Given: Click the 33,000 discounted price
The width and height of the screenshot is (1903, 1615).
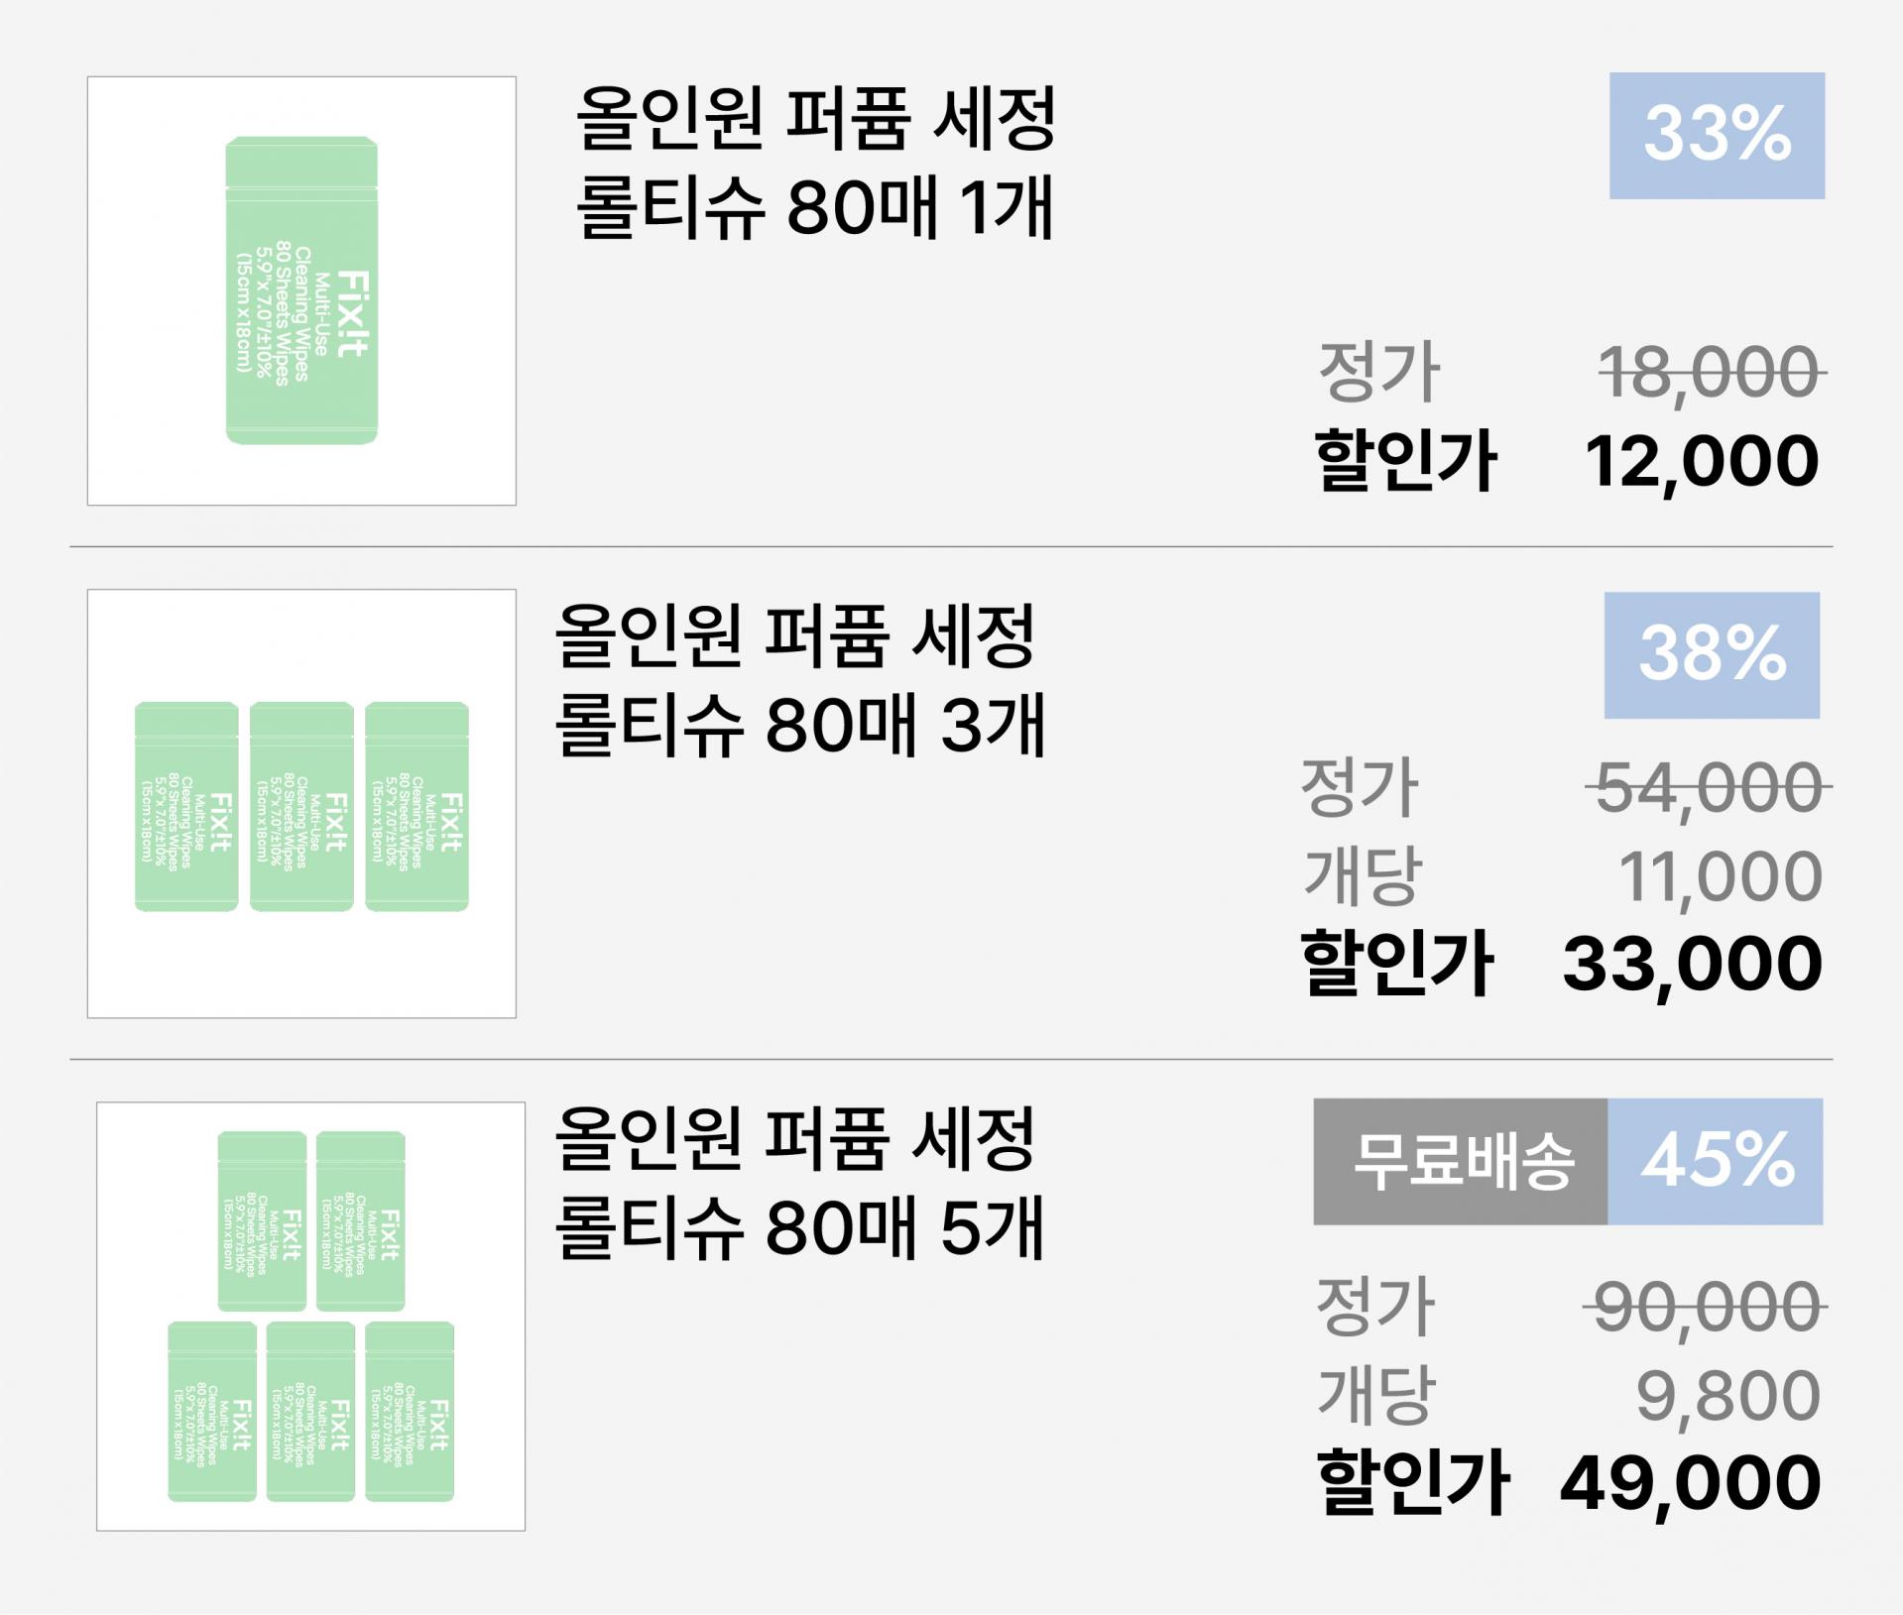Looking at the screenshot, I should (x=1693, y=965).
